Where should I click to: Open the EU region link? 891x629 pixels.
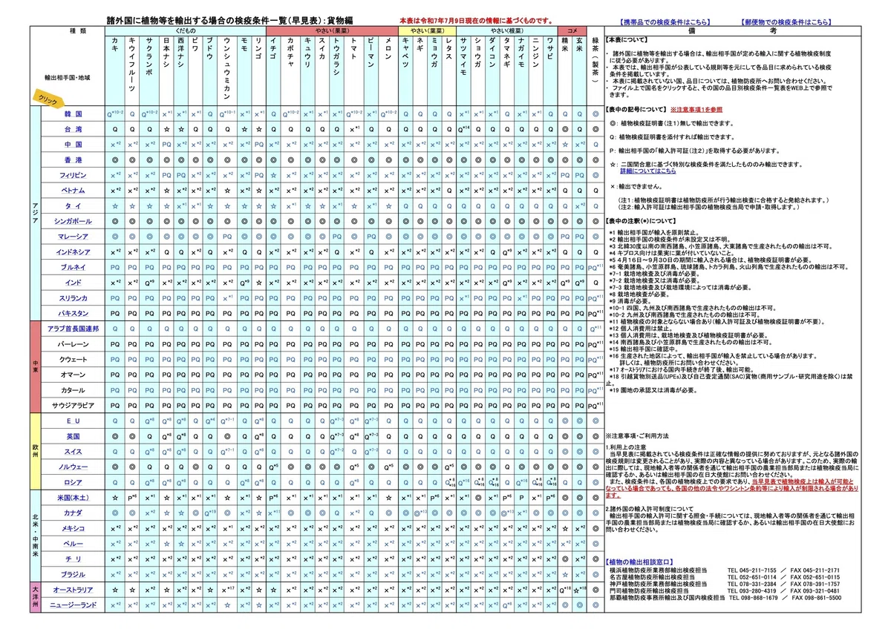coord(73,421)
